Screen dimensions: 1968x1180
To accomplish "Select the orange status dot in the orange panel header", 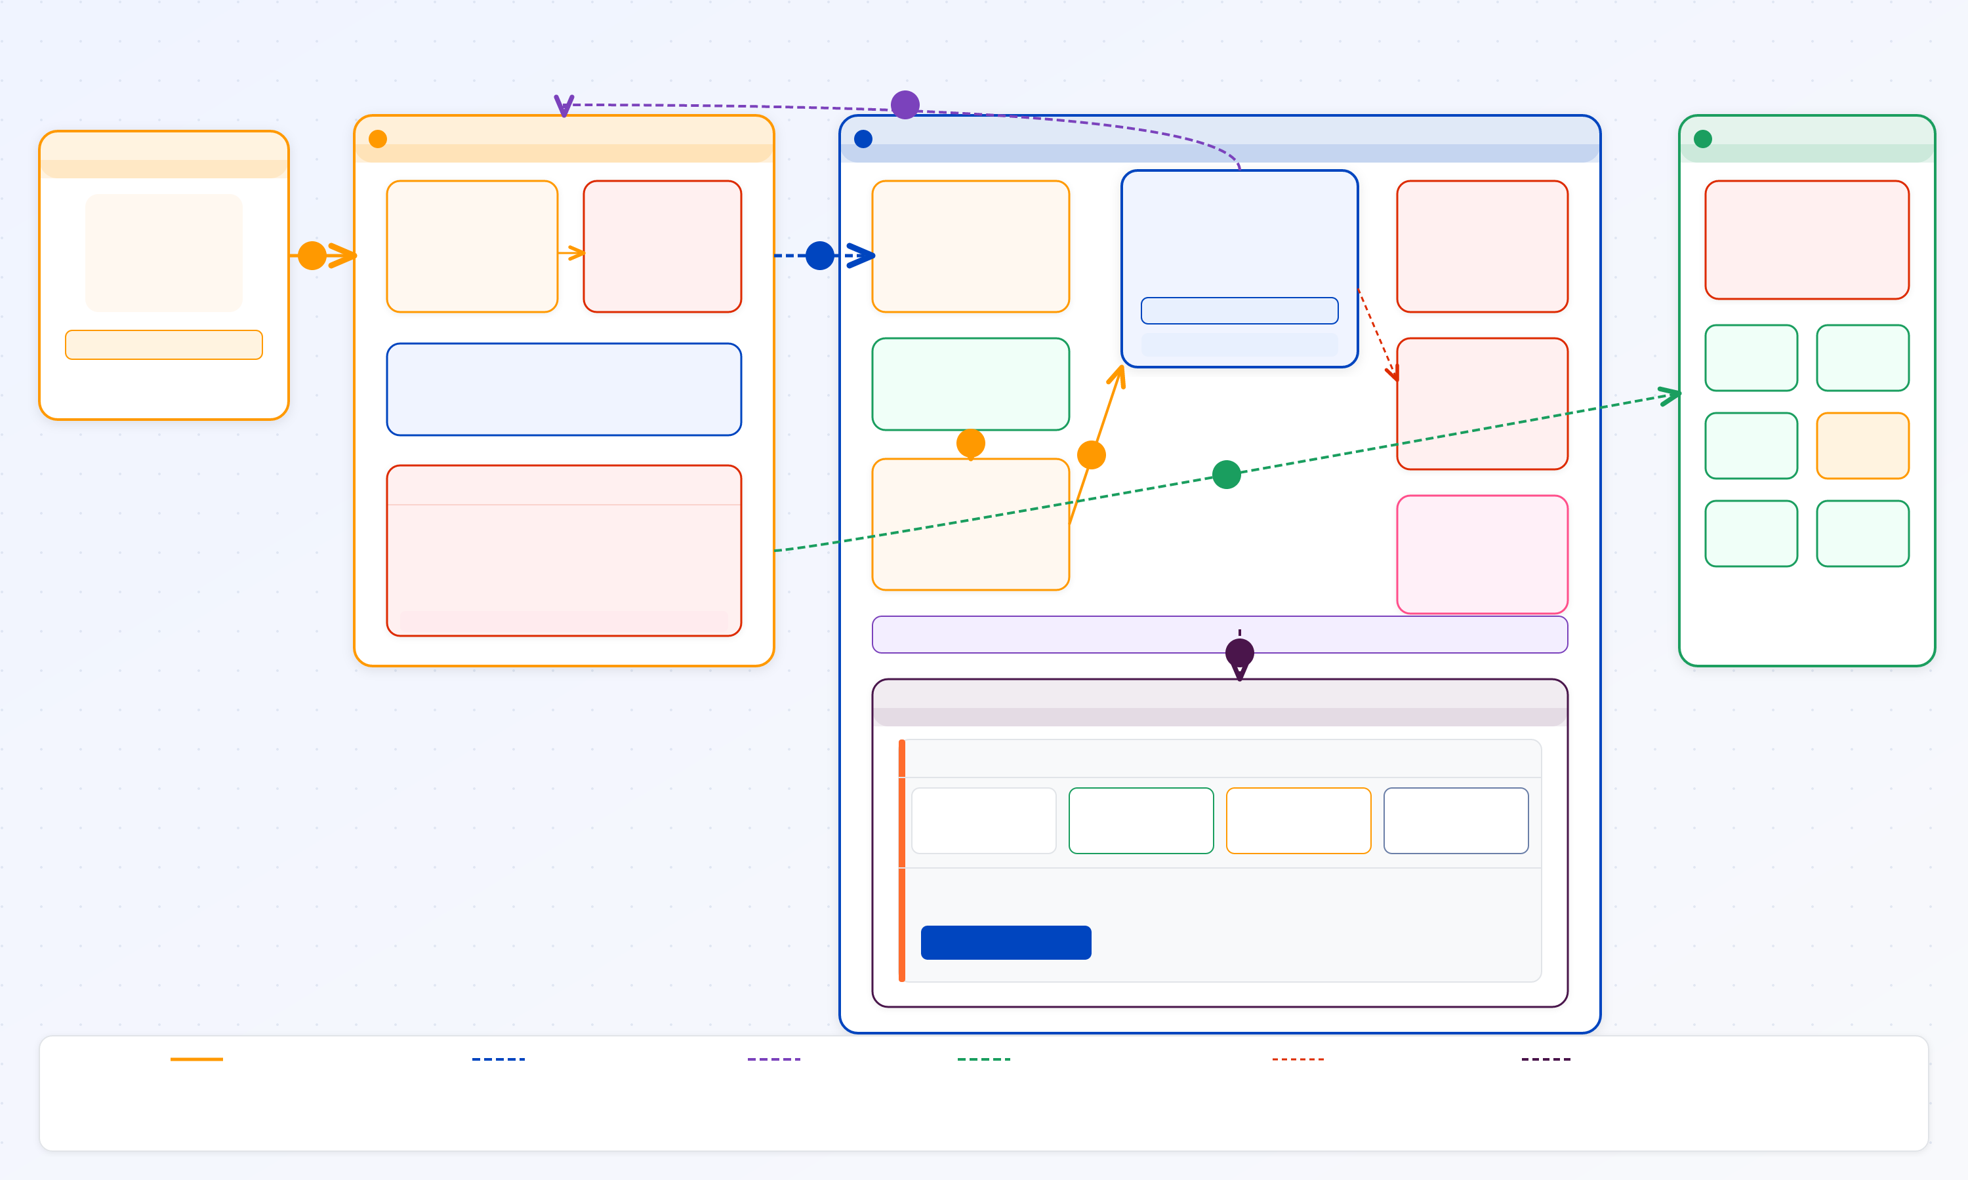I will click(x=377, y=138).
